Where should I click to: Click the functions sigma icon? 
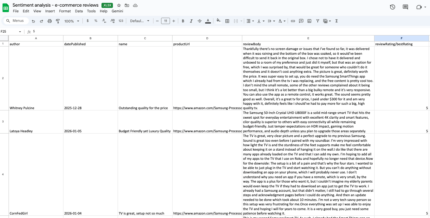point(336,21)
